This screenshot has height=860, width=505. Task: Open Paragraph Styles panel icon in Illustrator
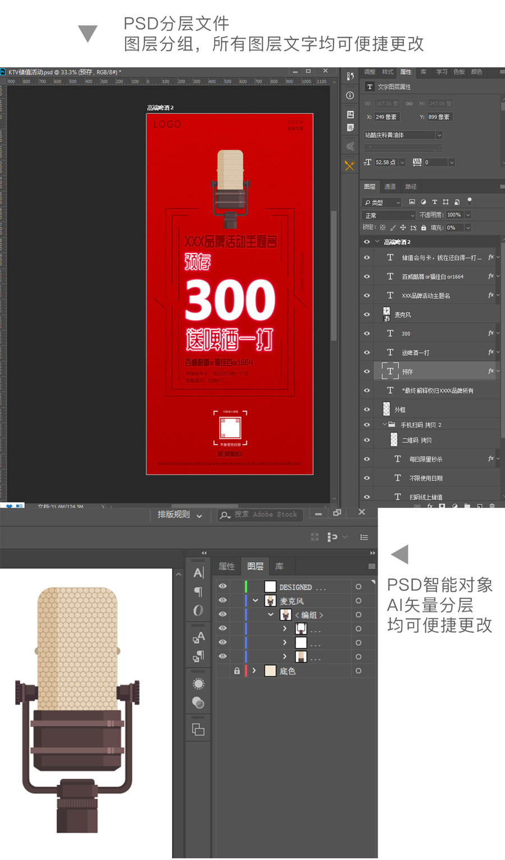tap(199, 656)
